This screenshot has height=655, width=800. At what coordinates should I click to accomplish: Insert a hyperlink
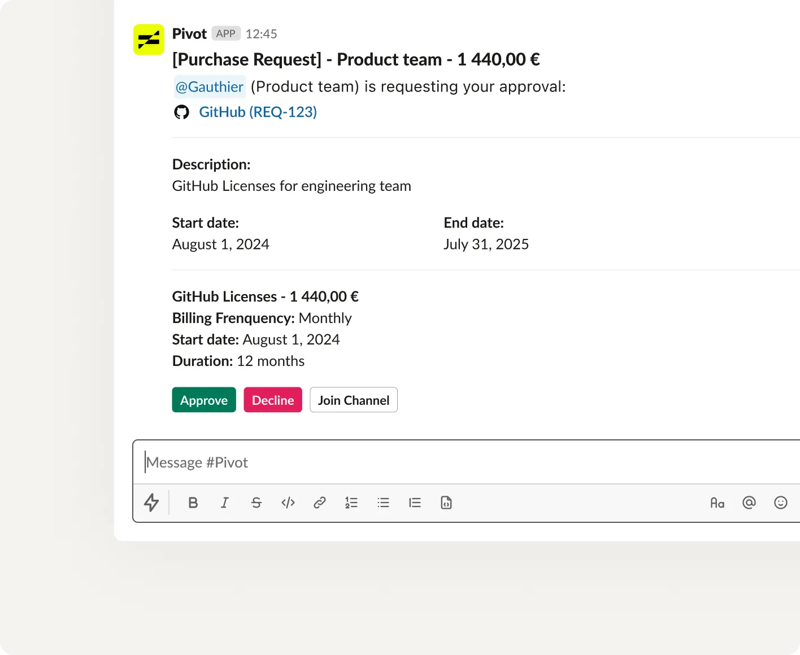[320, 503]
